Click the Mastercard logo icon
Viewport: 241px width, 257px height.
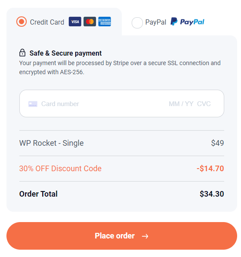point(90,22)
